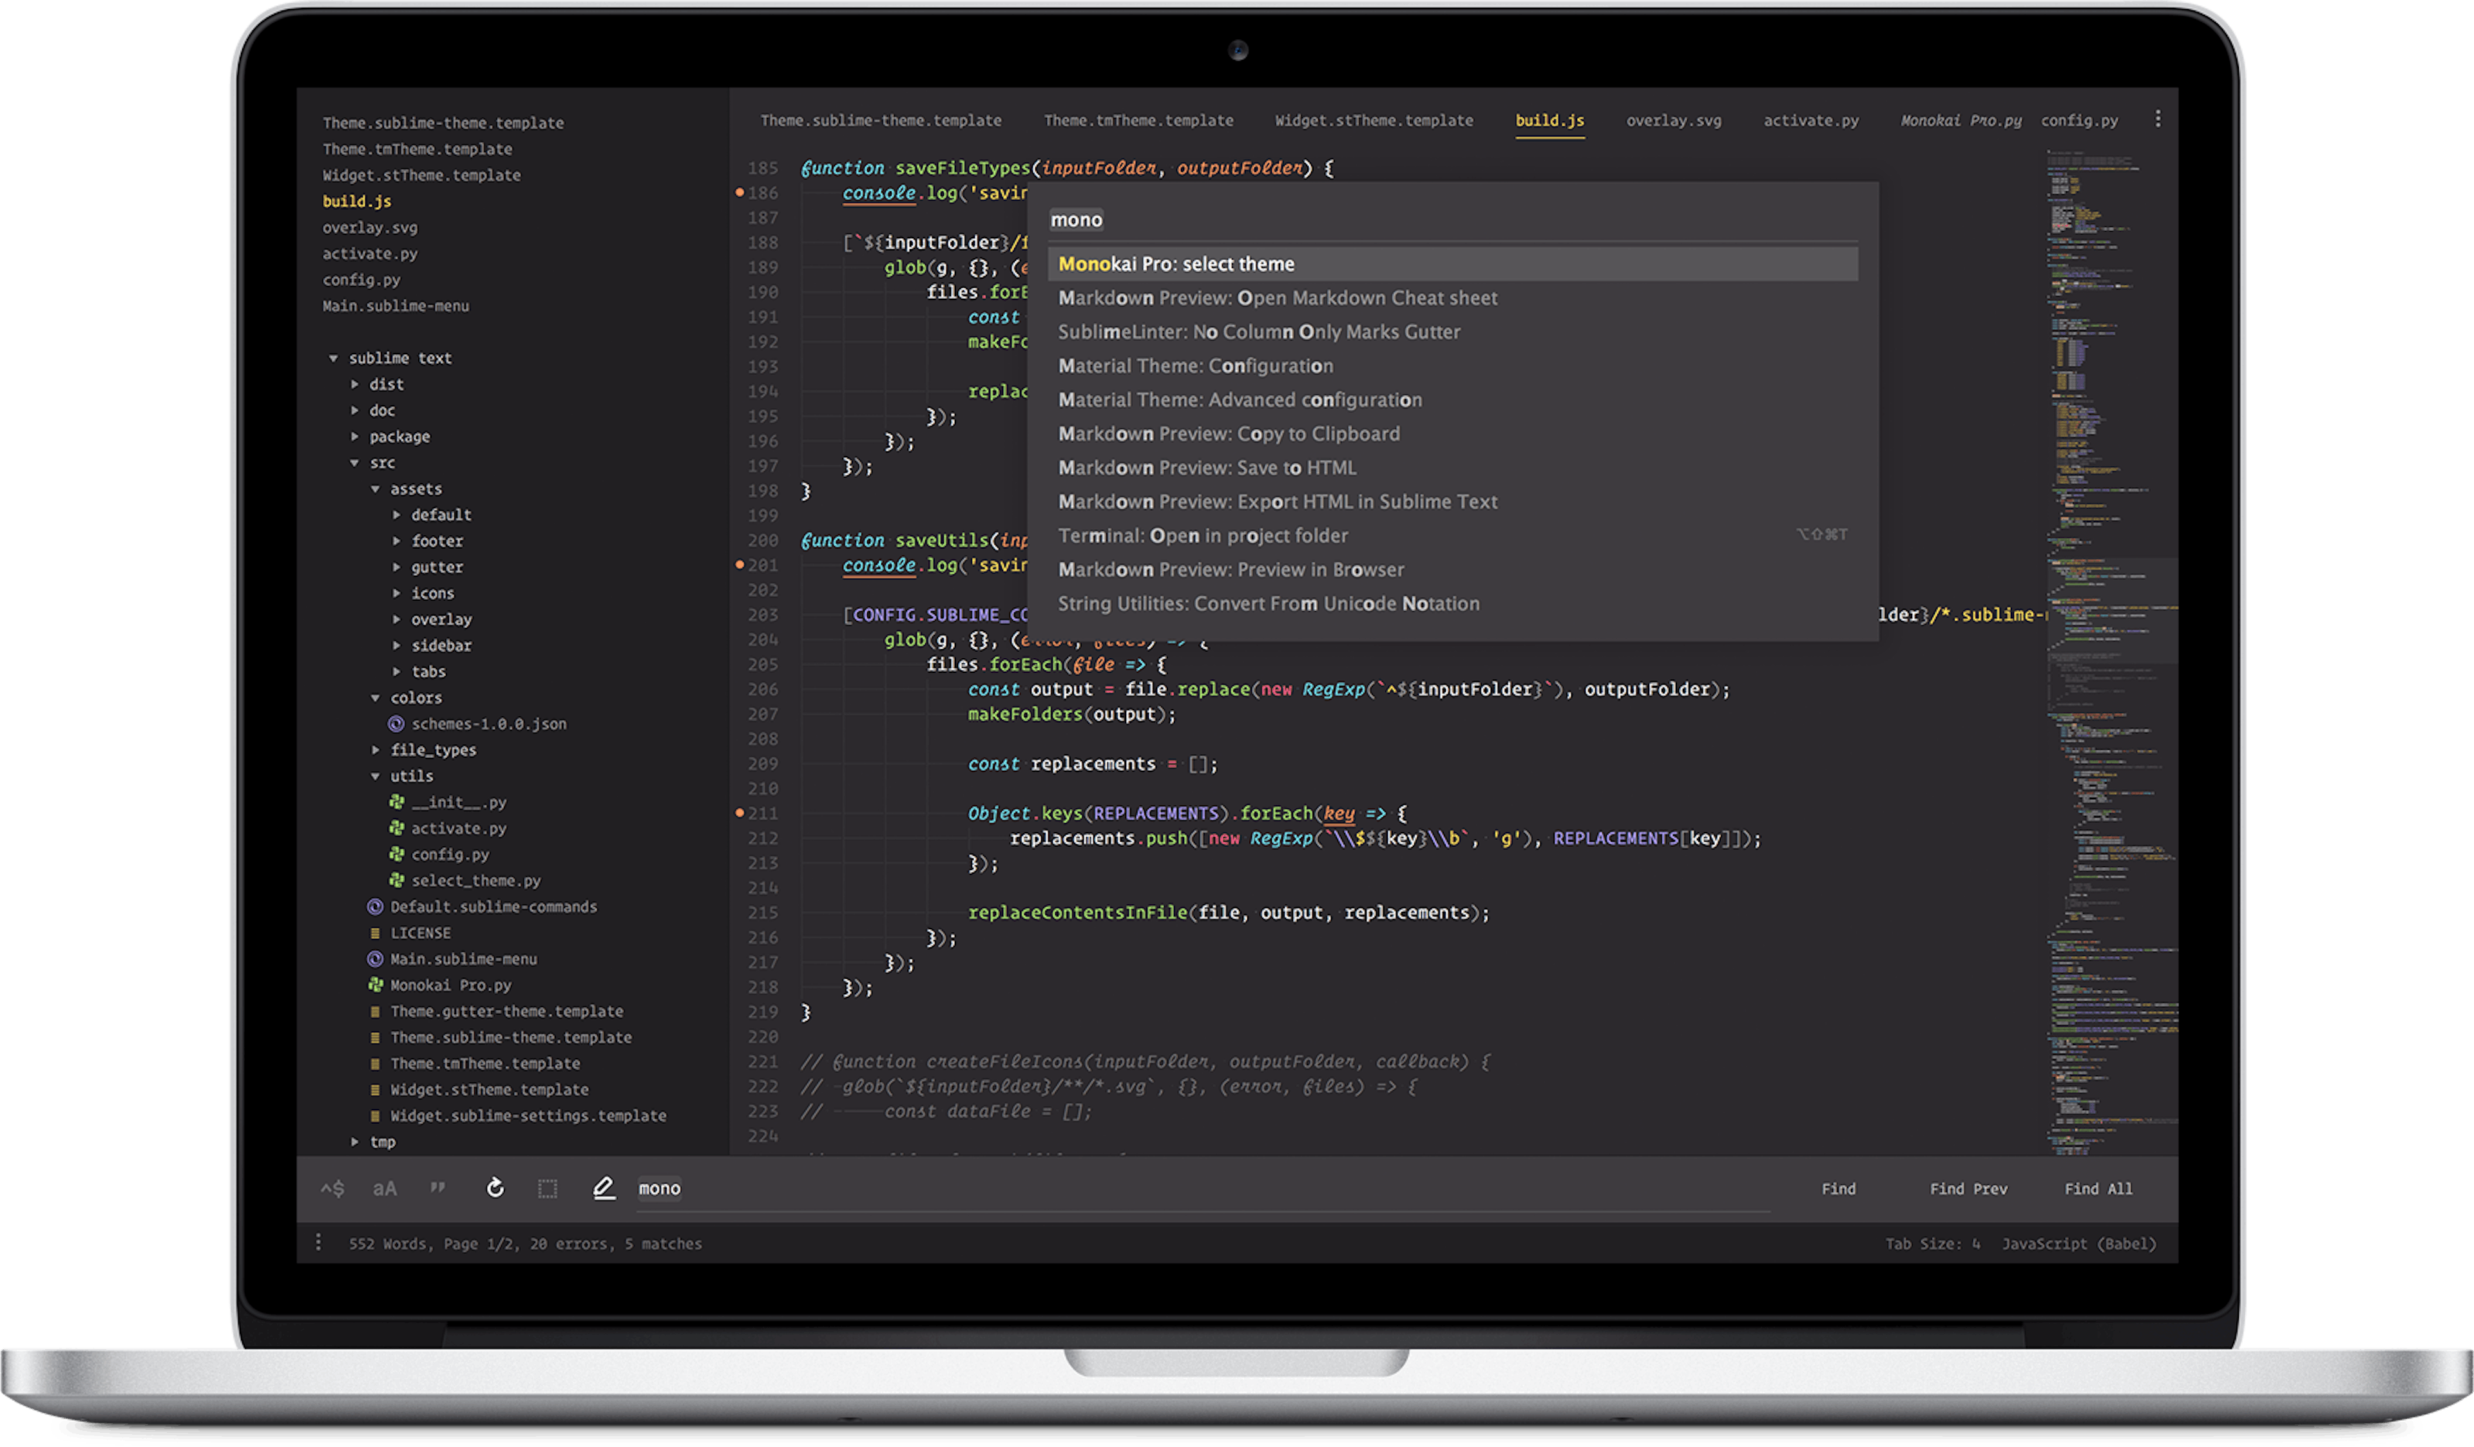
Task: Toggle case sensitive search
Action: pyautogui.click(x=385, y=1189)
